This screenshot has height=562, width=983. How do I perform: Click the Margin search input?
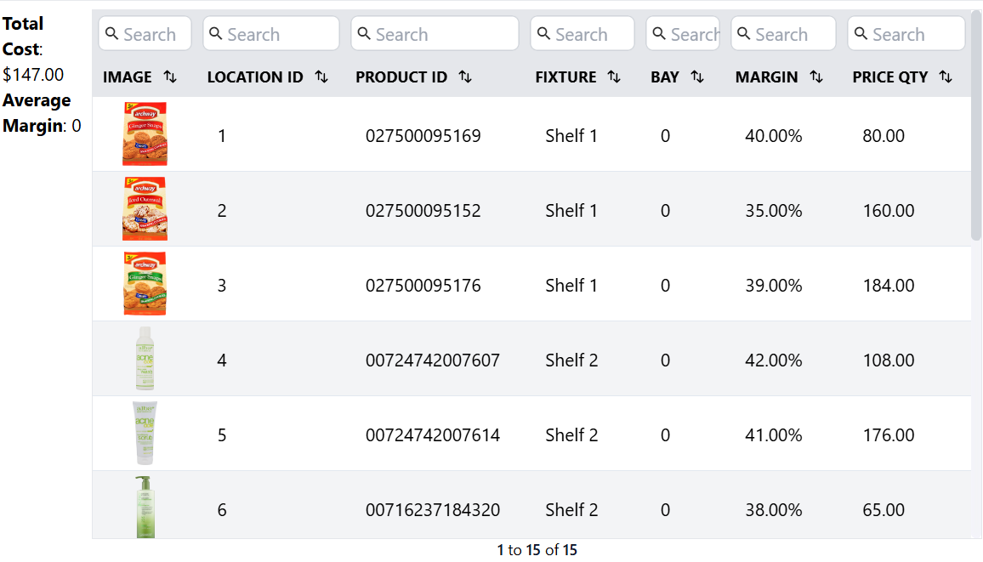(x=783, y=34)
